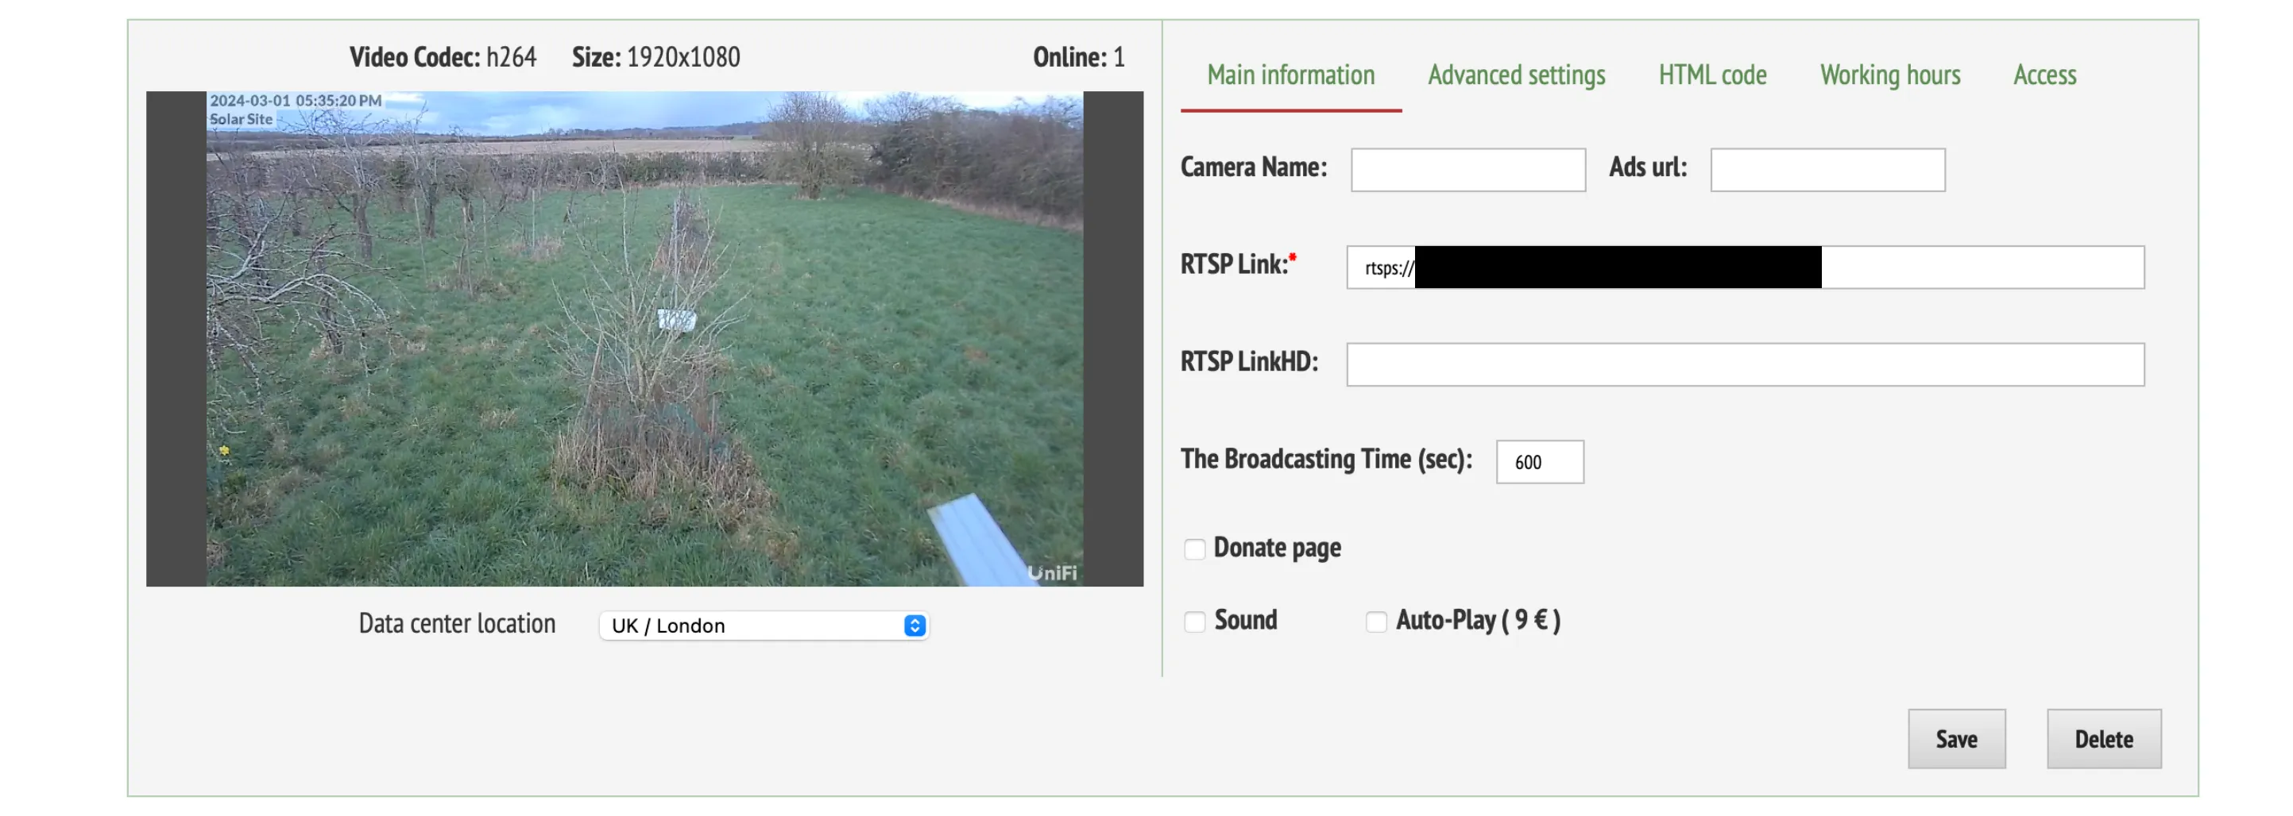Open the Access tab
This screenshot has width=2293, height=816.
pyautogui.click(x=2044, y=75)
